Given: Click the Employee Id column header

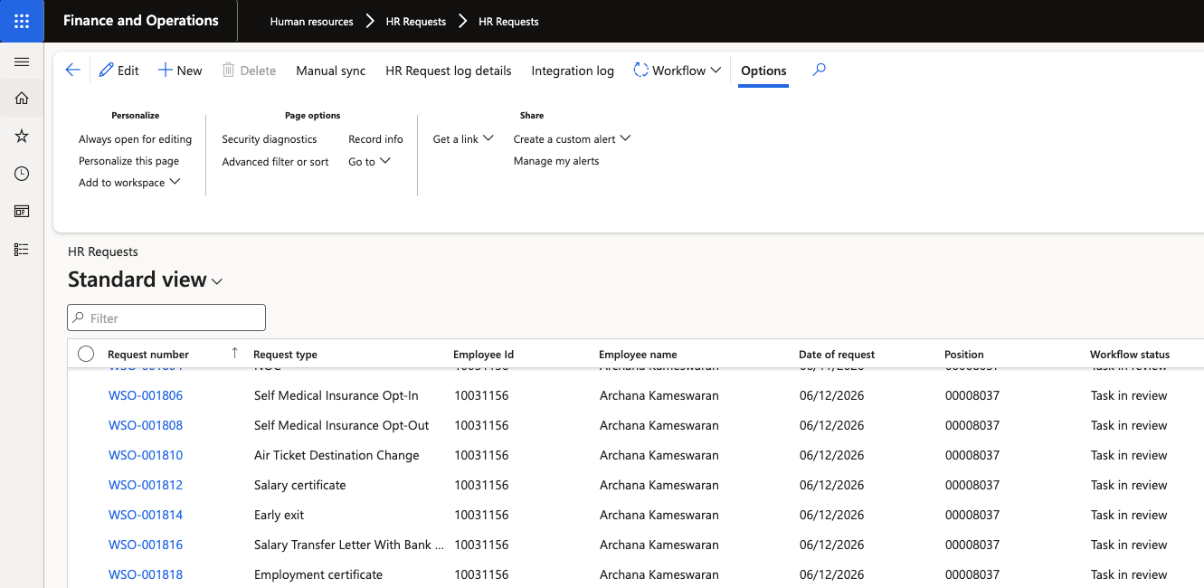Looking at the screenshot, I should point(483,355).
